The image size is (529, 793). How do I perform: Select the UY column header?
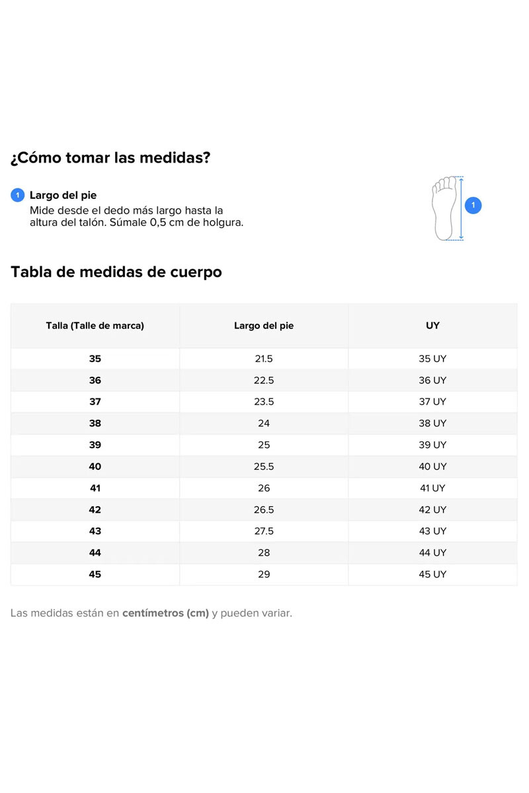point(433,326)
